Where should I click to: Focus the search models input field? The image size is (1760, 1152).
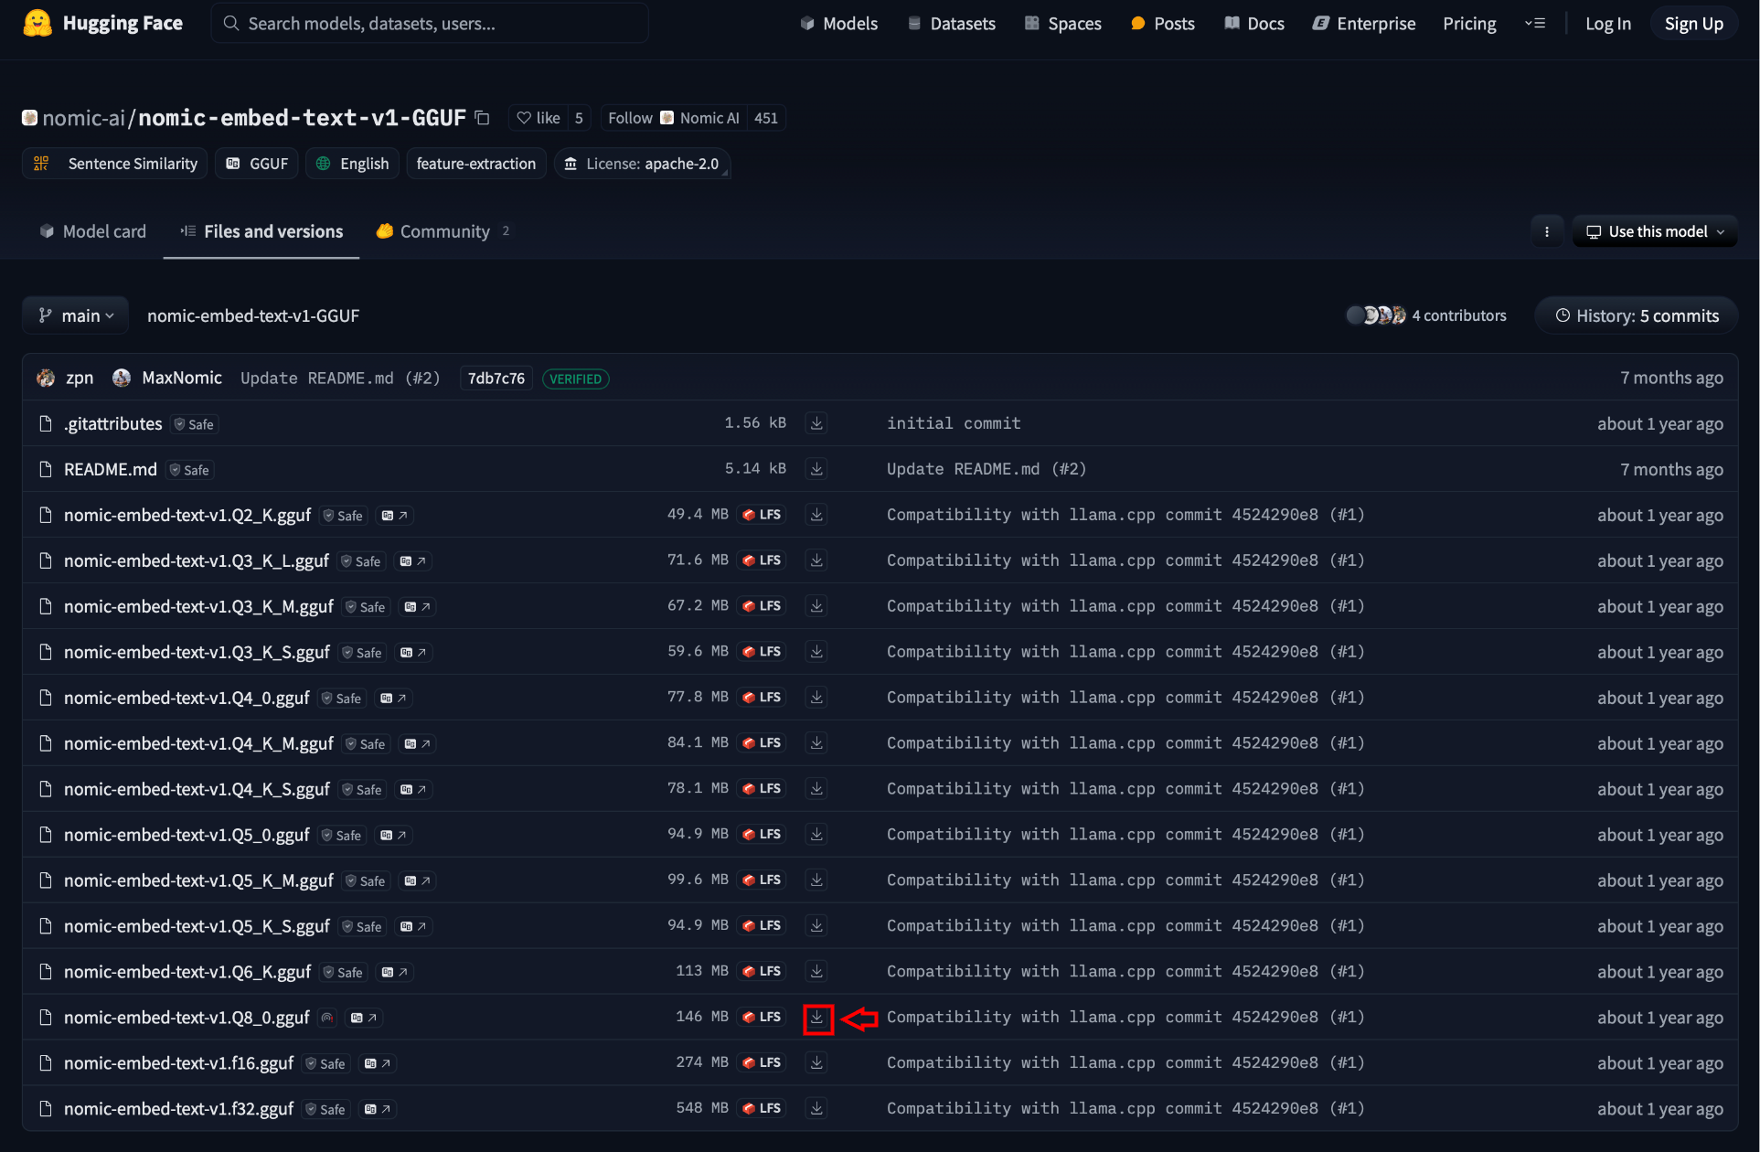tap(430, 24)
